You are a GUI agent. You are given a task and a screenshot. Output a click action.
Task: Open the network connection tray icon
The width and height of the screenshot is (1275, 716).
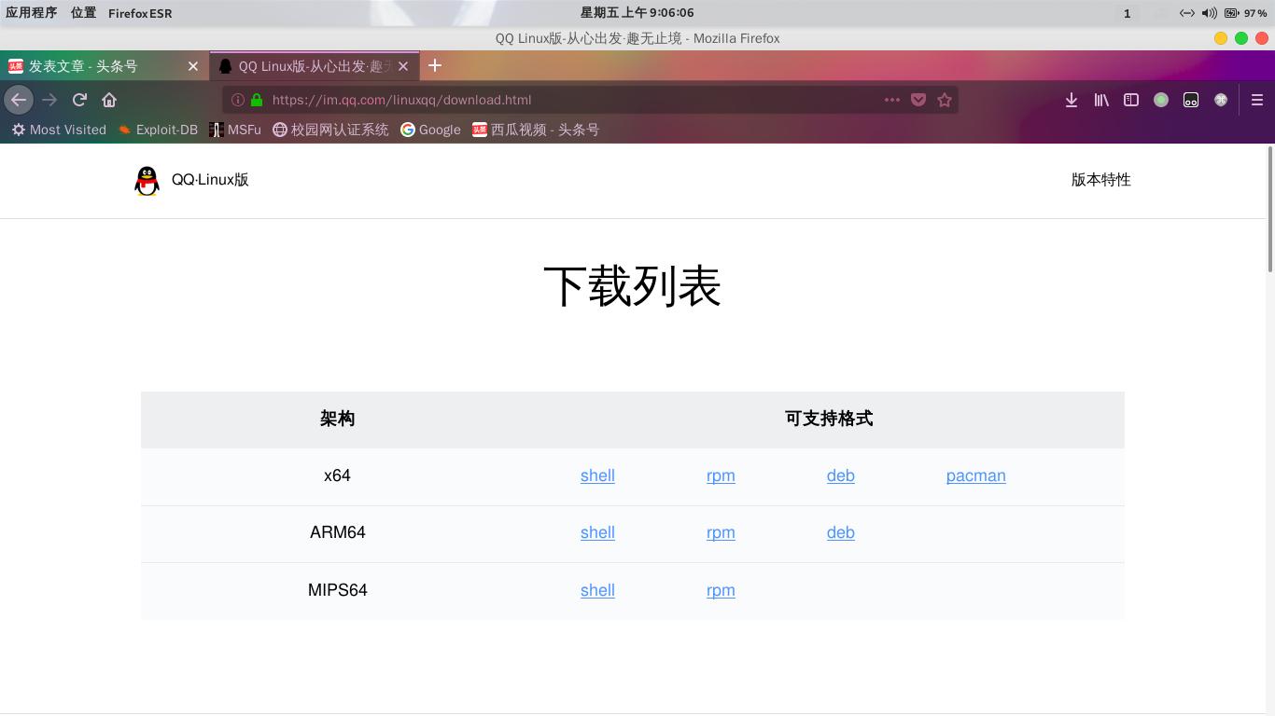coord(1187,13)
